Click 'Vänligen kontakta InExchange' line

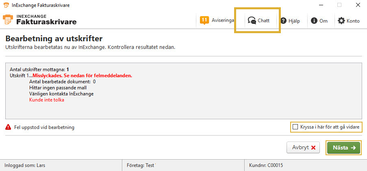61,94
